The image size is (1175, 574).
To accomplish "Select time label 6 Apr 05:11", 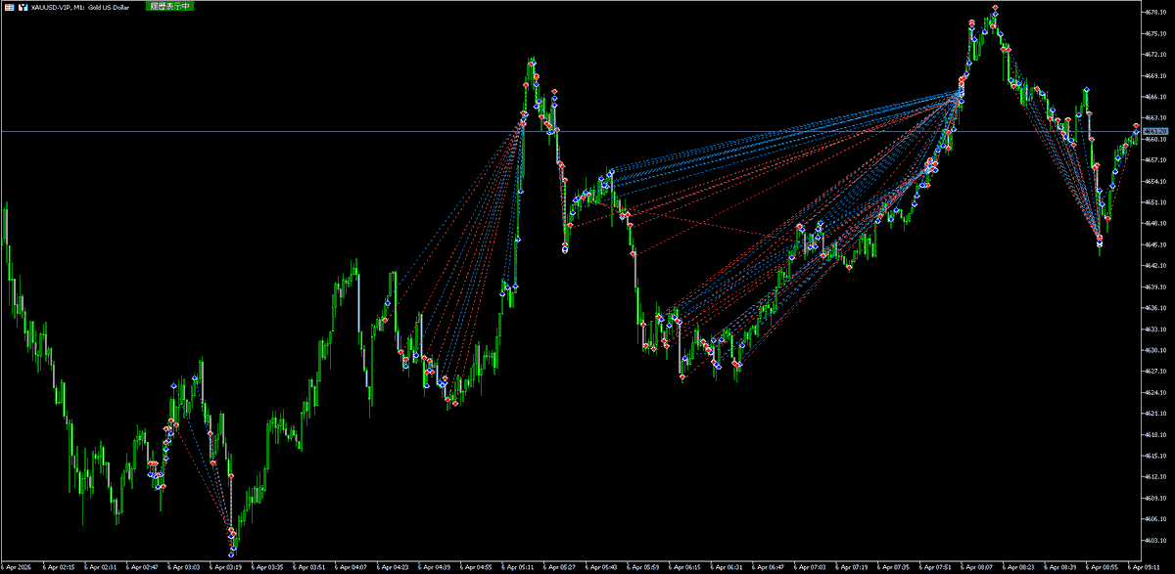I will [519, 566].
